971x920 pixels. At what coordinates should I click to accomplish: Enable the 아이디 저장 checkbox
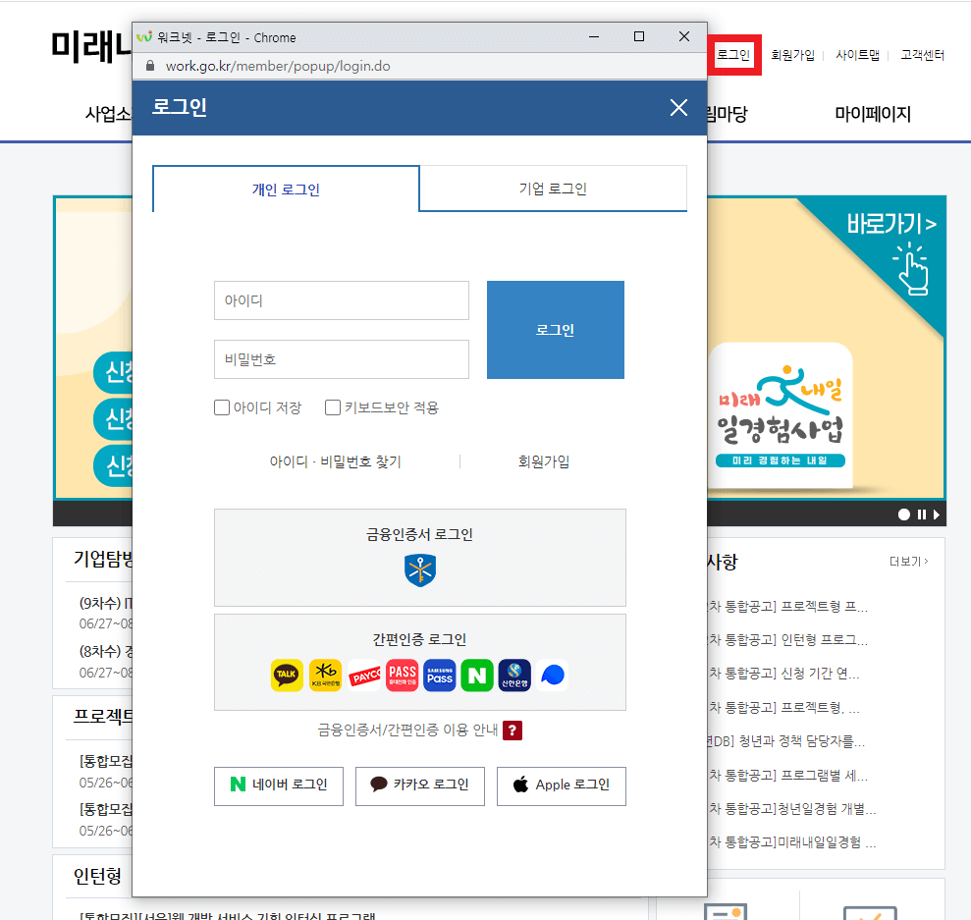[x=222, y=406]
